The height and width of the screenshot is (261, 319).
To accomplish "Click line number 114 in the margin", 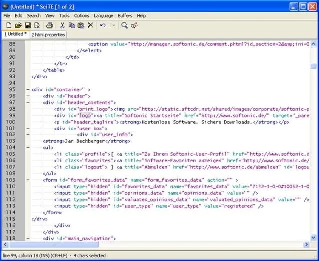I will [x=11, y=212].
